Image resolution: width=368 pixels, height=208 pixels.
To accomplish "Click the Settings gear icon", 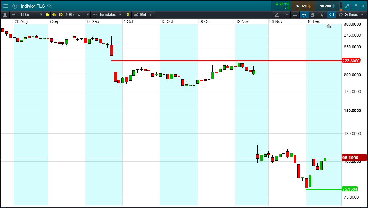I will 341,14.
